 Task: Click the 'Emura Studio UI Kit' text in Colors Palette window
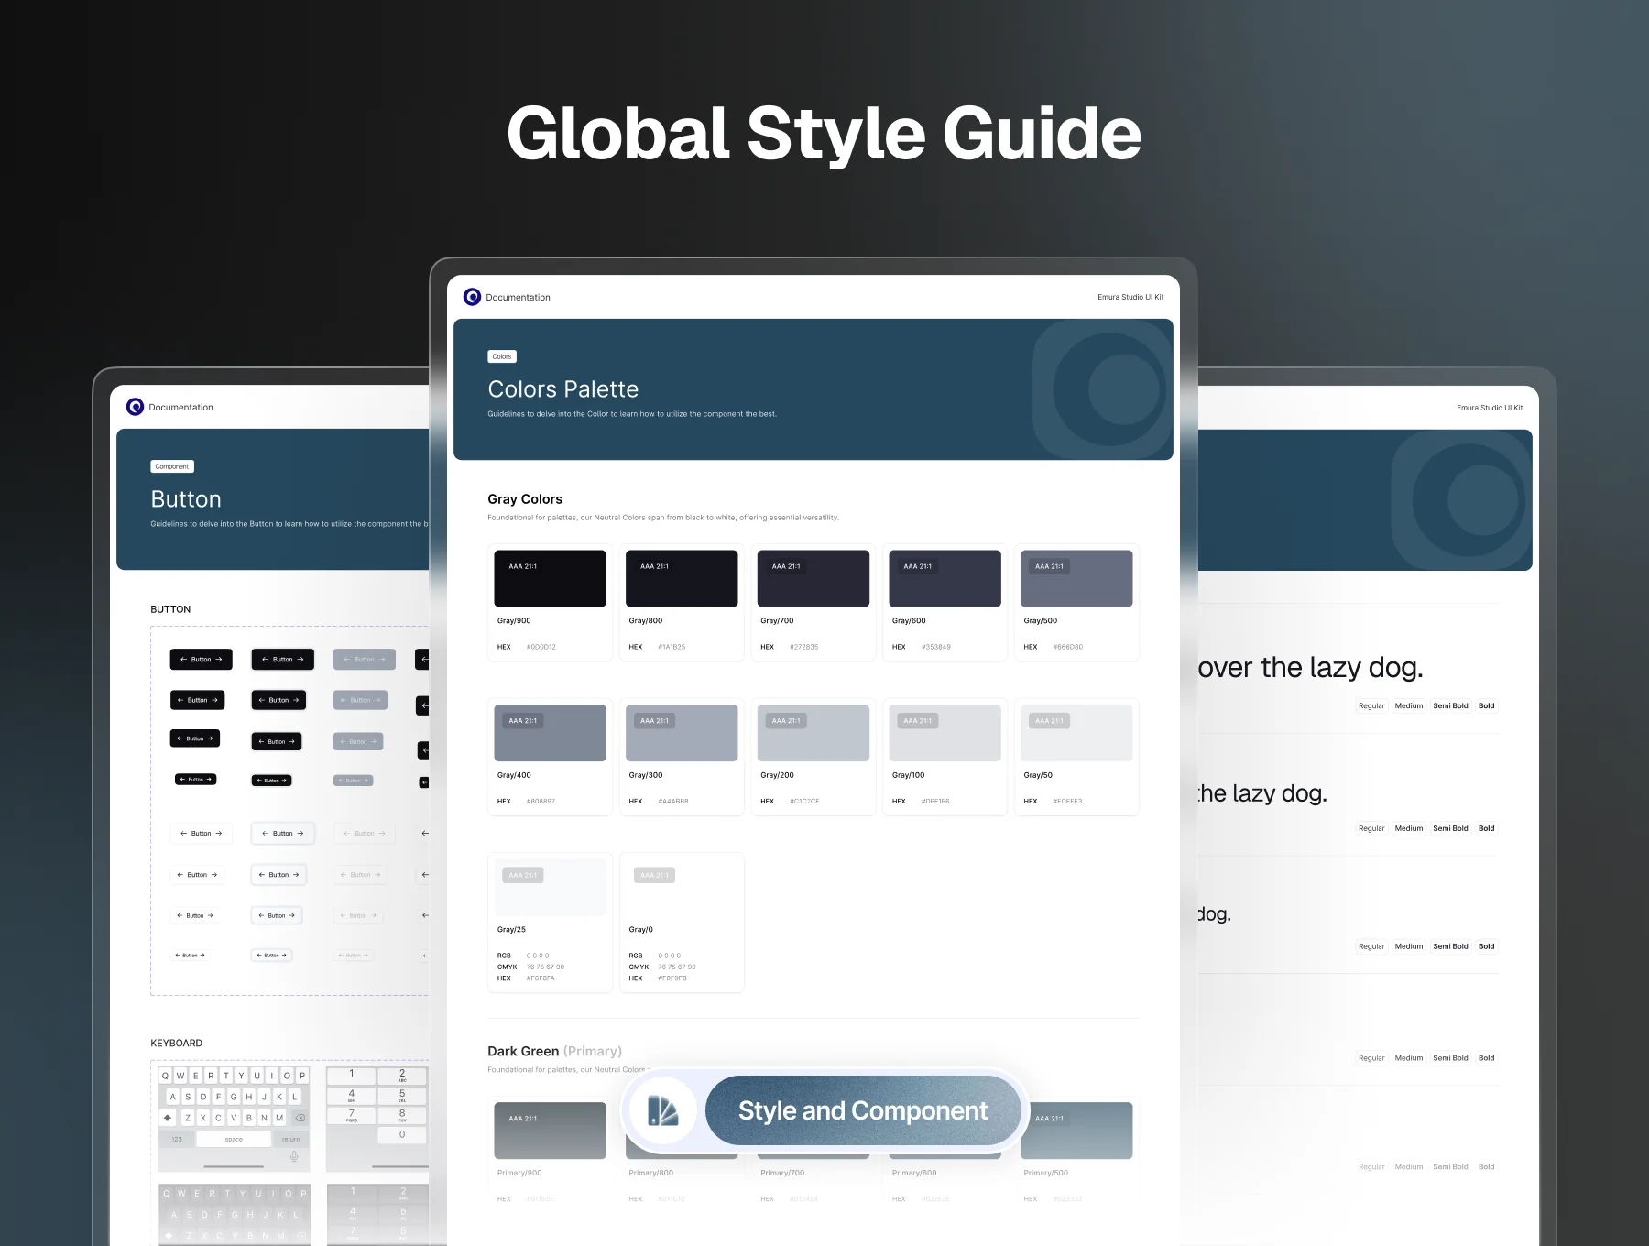[x=1130, y=297]
